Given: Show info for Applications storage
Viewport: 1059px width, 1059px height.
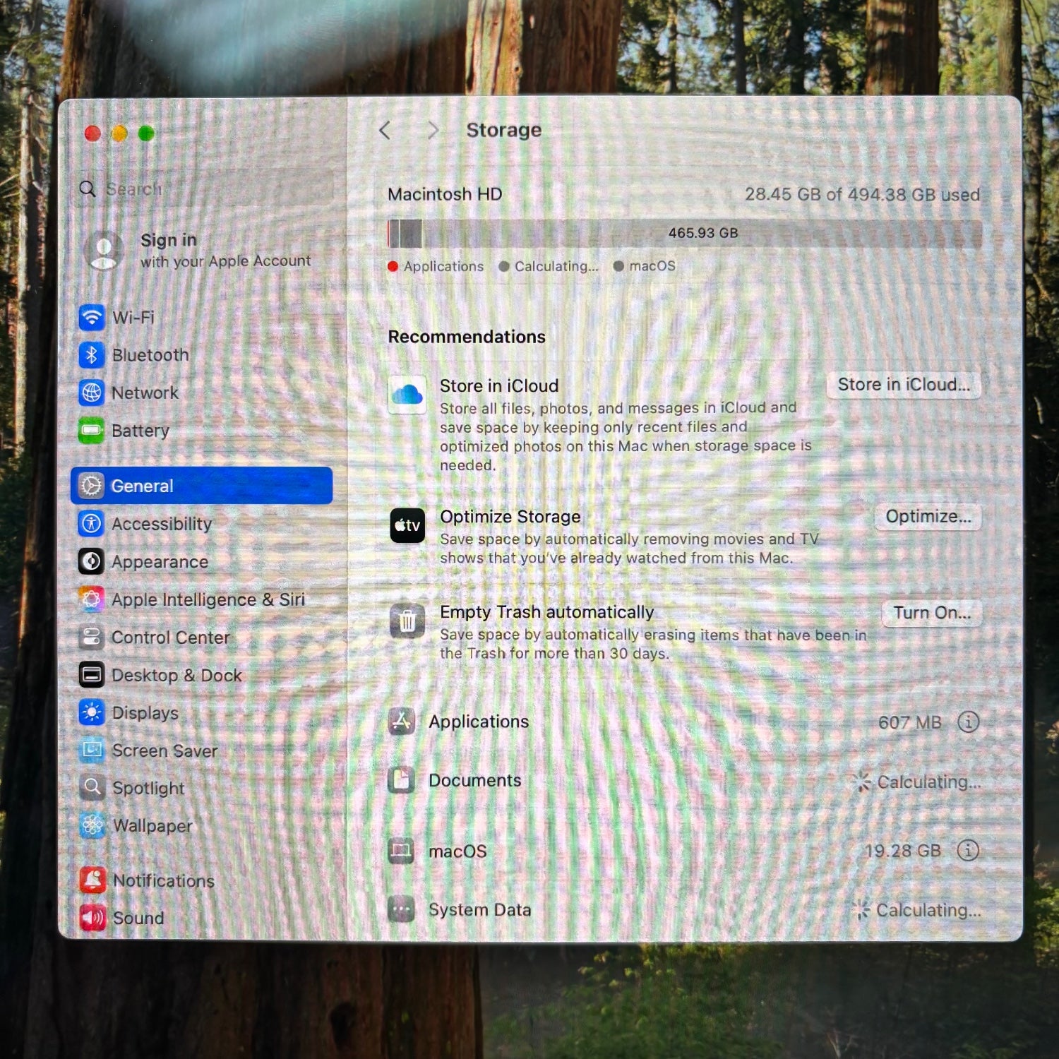Looking at the screenshot, I should 968,722.
